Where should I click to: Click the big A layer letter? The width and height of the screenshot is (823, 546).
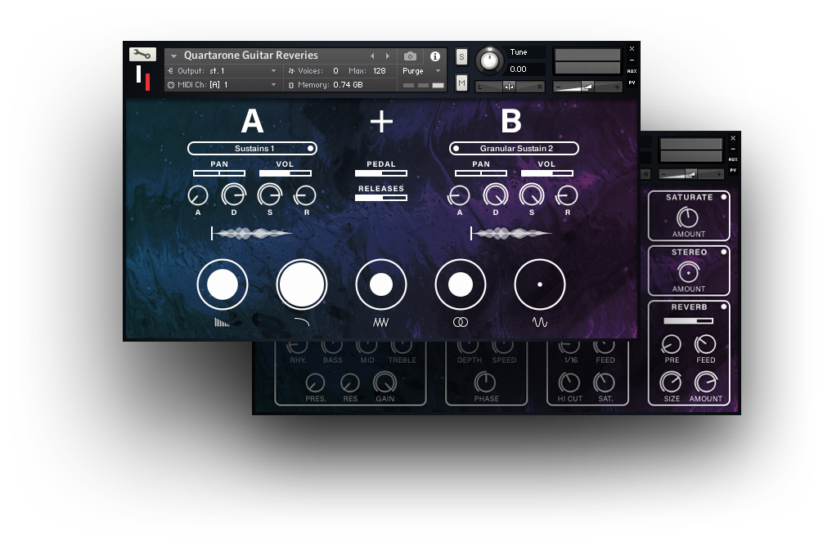pos(252,121)
